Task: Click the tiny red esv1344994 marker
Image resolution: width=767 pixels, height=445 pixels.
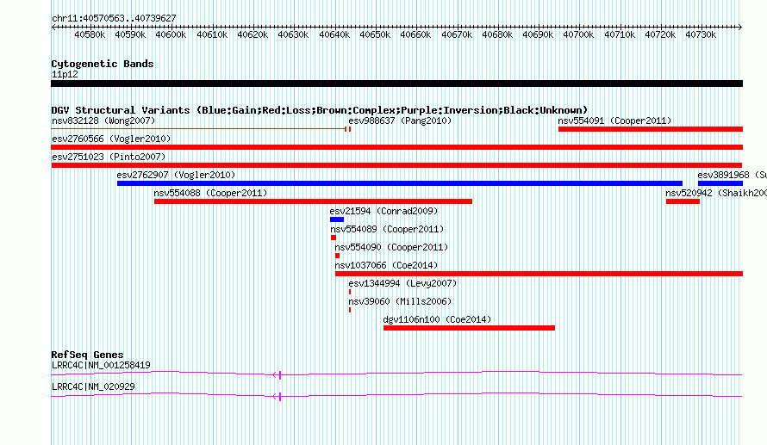Action: point(350,292)
